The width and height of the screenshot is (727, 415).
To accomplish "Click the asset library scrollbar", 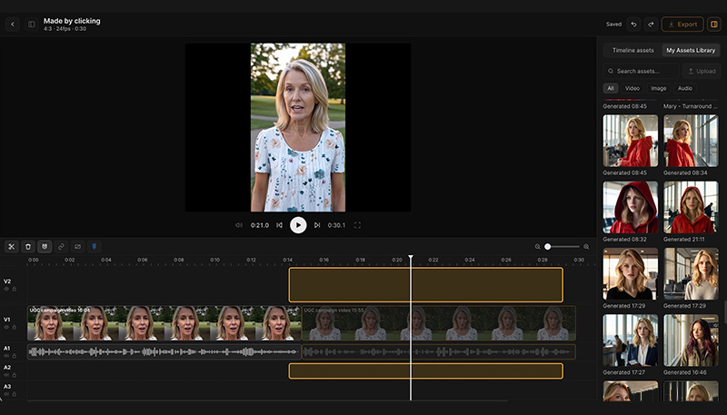I will pos(725,311).
